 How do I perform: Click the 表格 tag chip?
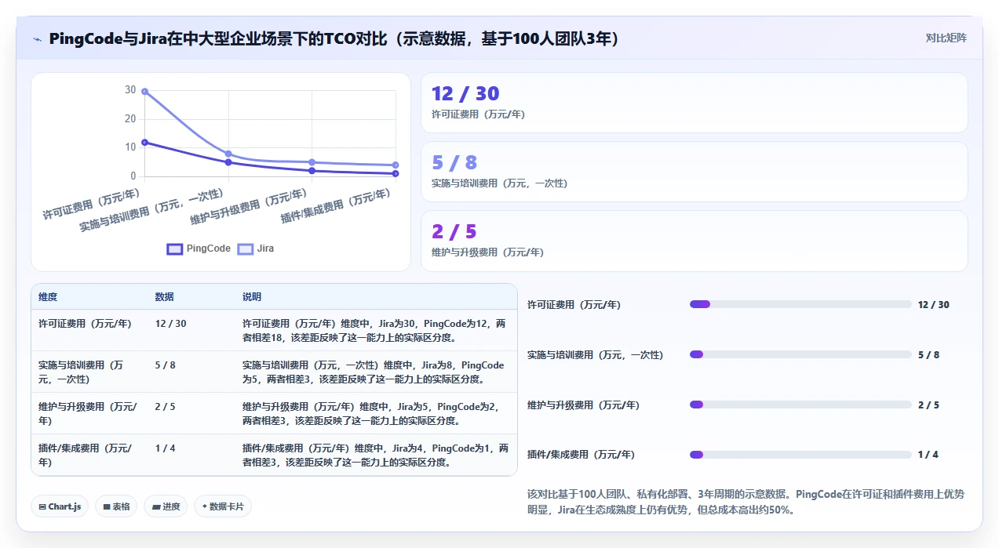pos(116,506)
